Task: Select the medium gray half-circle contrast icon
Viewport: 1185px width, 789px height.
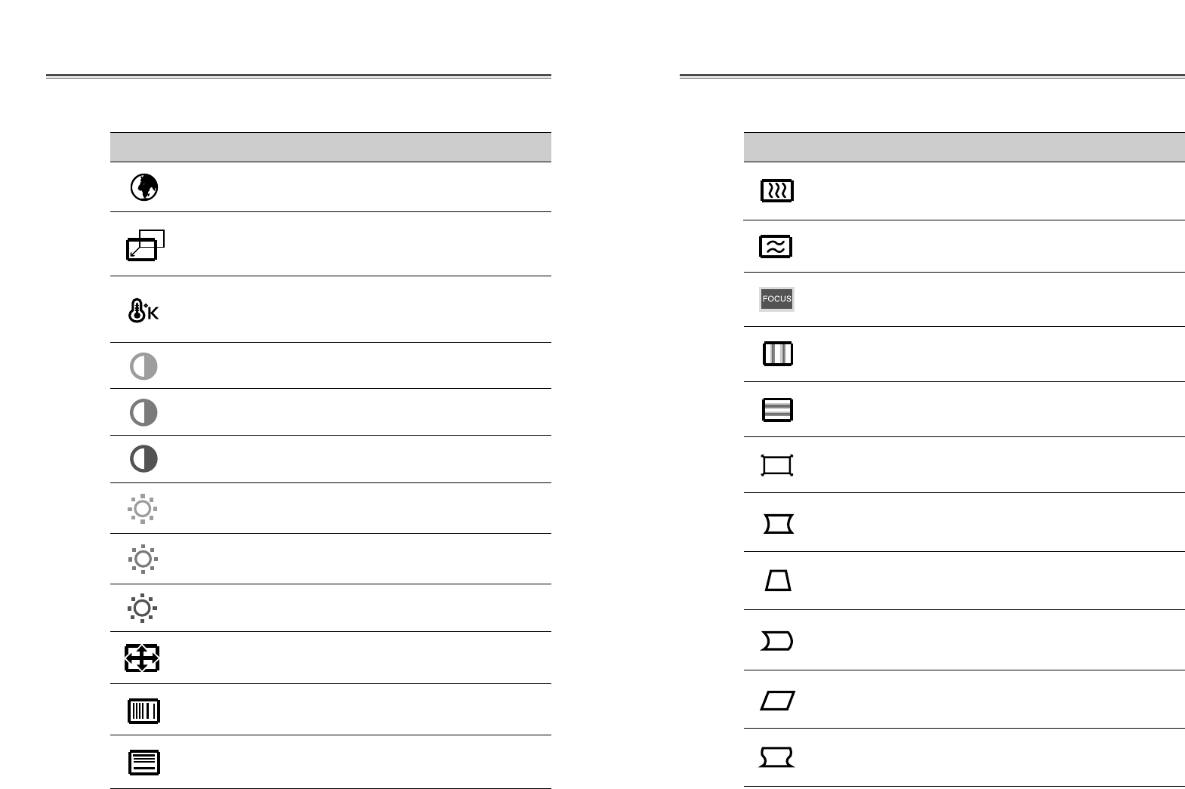Action: [143, 413]
